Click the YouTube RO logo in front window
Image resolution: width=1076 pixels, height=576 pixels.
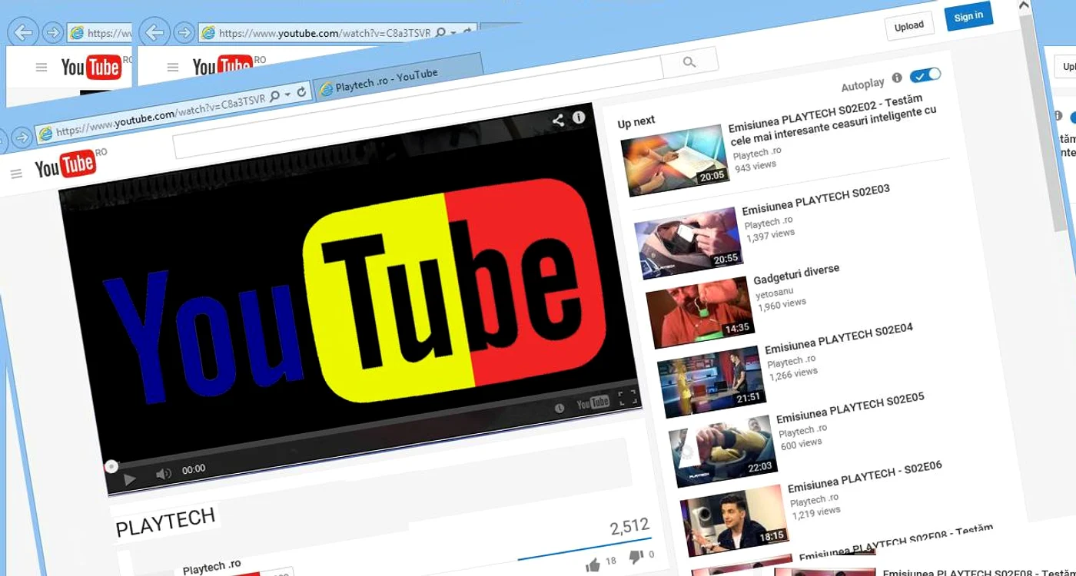pos(71,164)
